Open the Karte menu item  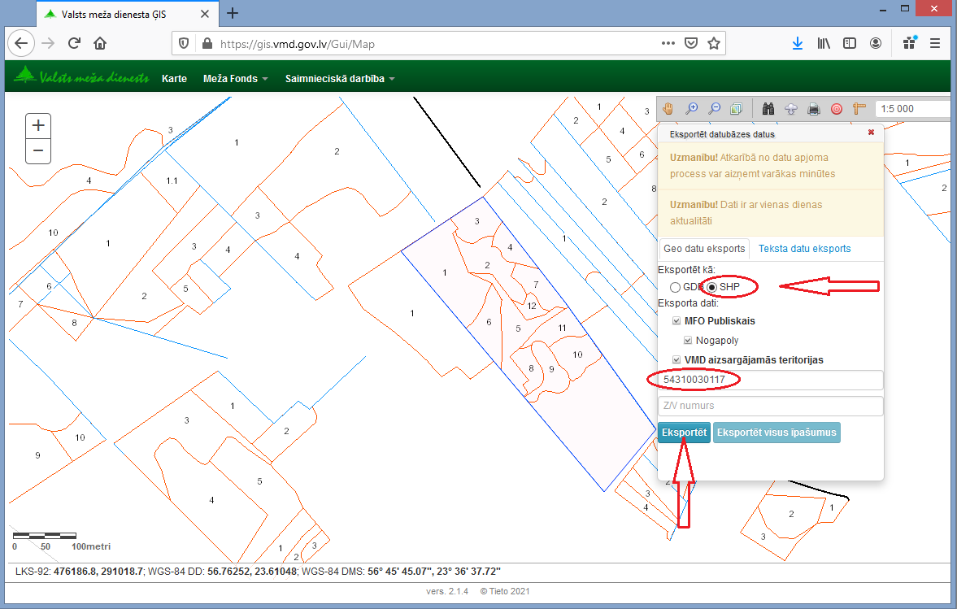pos(174,79)
